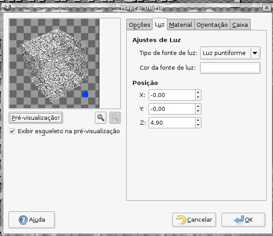273x236 pixels.
Task: Switch to the Caixa tab
Action: (x=240, y=25)
